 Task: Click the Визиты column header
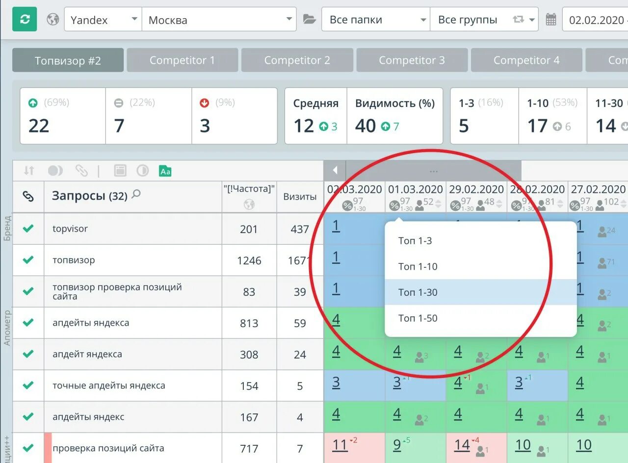click(x=300, y=197)
